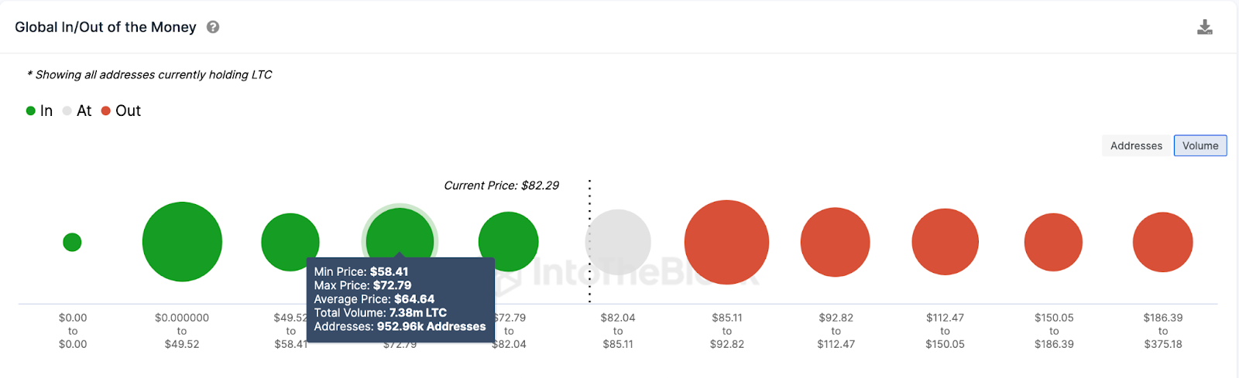Click the red $112.47 to $150.05 bubble
The image size is (1239, 378).
click(945, 242)
